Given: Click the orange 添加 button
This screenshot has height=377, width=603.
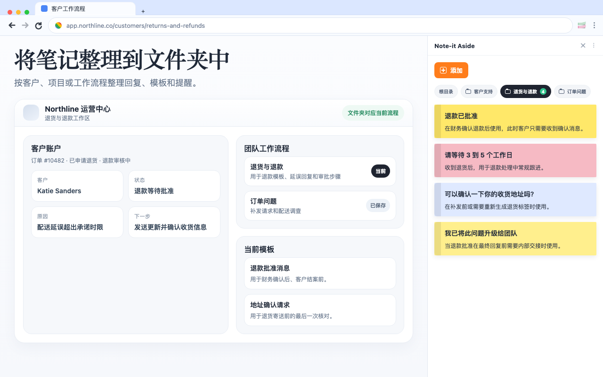Looking at the screenshot, I should pos(451,70).
